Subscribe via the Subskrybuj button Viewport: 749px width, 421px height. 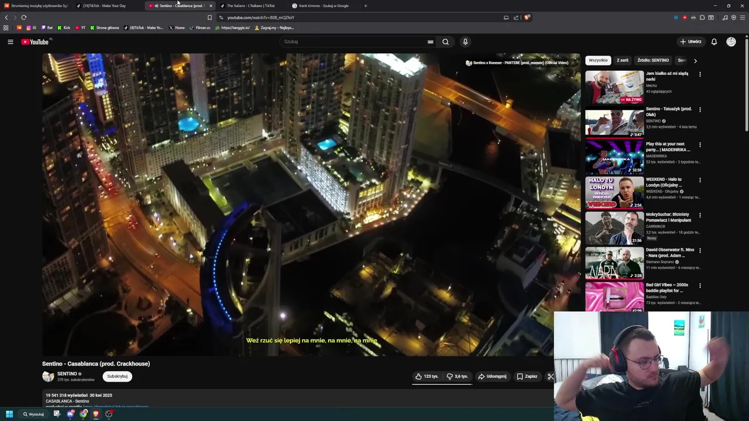coord(117,377)
